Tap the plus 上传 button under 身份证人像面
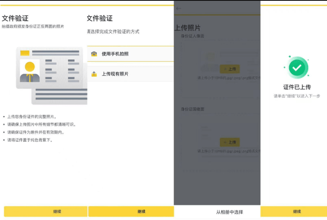Viewport: 327px width, 220px height. click(229, 69)
